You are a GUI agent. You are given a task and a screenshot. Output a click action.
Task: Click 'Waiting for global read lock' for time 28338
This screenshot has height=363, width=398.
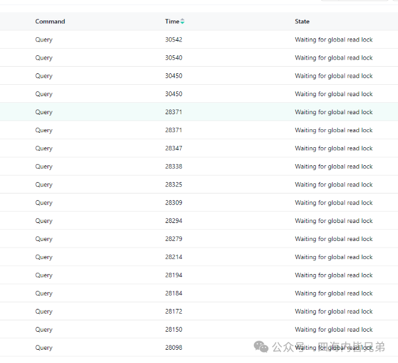[x=334, y=166]
